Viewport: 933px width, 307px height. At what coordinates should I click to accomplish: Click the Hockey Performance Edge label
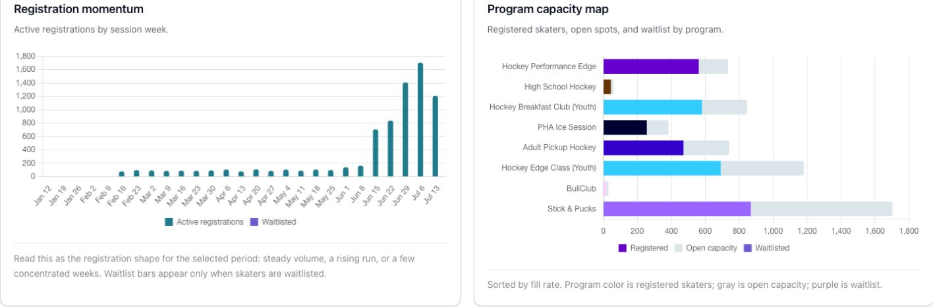point(549,67)
